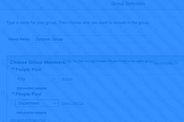Collapse the first People Pool with City
The height and width of the screenshot is (122, 184).
[x=13, y=69]
